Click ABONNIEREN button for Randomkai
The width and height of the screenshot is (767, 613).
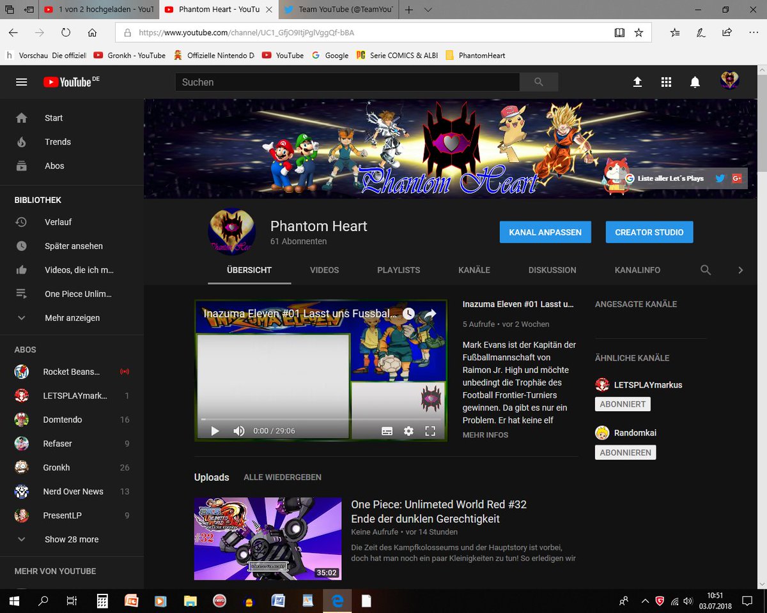tap(626, 453)
